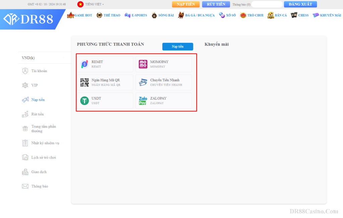Click the RÚT TIỀN top button
Image resolution: width=343 pixels, height=218 pixels.
click(x=216, y=4)
